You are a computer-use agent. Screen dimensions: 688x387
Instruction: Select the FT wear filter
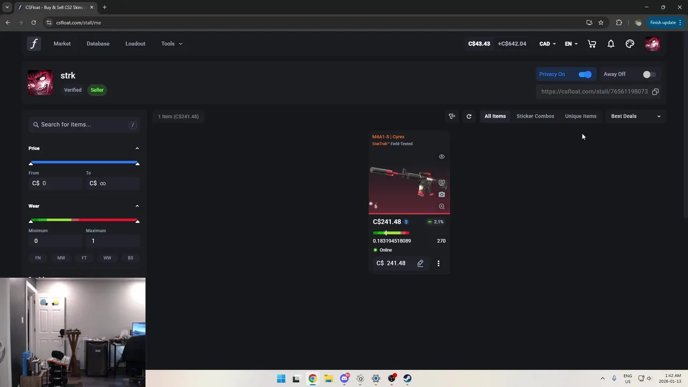[x=84, y=258]
